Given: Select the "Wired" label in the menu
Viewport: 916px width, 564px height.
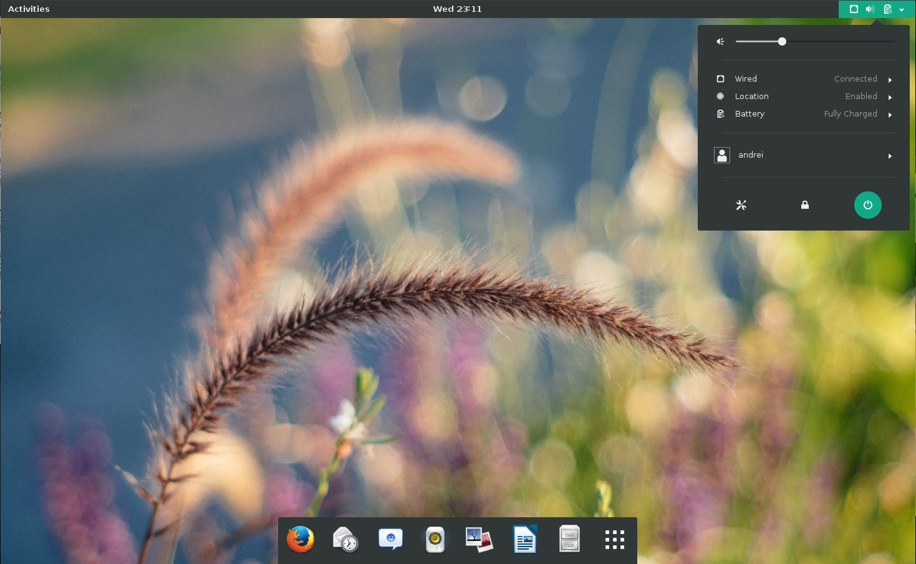Looking at the screenshot, I should pos(746,79).
